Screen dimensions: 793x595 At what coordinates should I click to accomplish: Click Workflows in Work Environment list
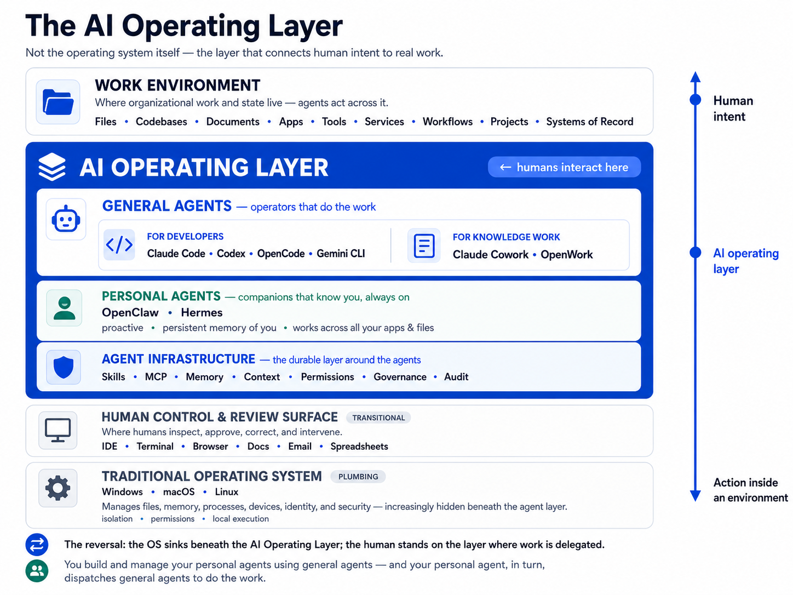click(x=447, y=122)
